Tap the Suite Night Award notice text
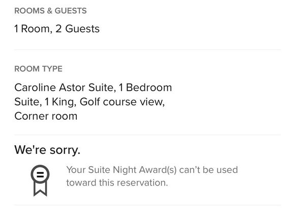Viewport: 295px width, 213px height. (x=152, y=176)
